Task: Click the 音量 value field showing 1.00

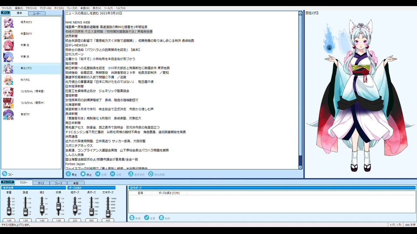Action: [x=9, y=220]
